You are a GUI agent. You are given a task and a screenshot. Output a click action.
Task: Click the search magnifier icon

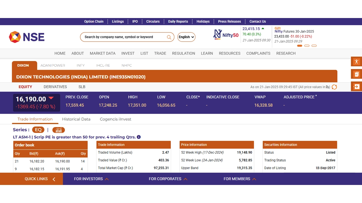pyautogui.click(x=169, y=37)
